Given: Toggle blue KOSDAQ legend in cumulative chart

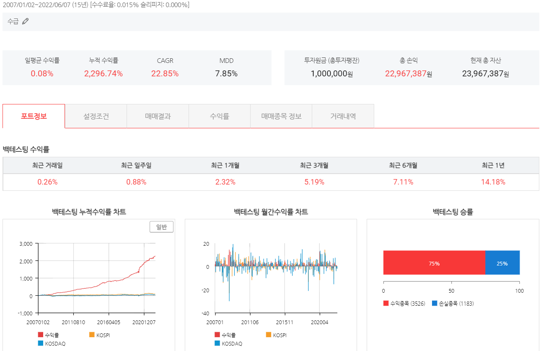Looking at the screenshot, I should 52,343.
